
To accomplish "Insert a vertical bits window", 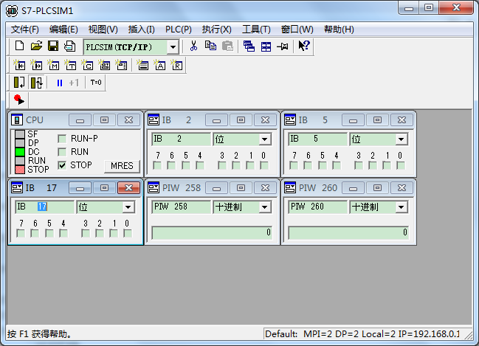I will pyautogui.click(x=122, y=65).
